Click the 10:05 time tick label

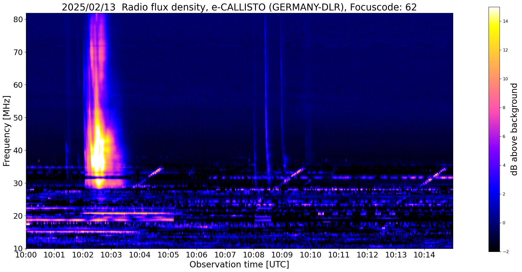click(x=168, y=255)
